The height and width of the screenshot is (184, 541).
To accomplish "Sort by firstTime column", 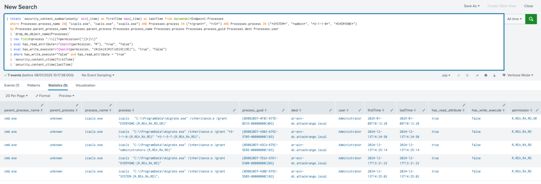I will 376,110.
